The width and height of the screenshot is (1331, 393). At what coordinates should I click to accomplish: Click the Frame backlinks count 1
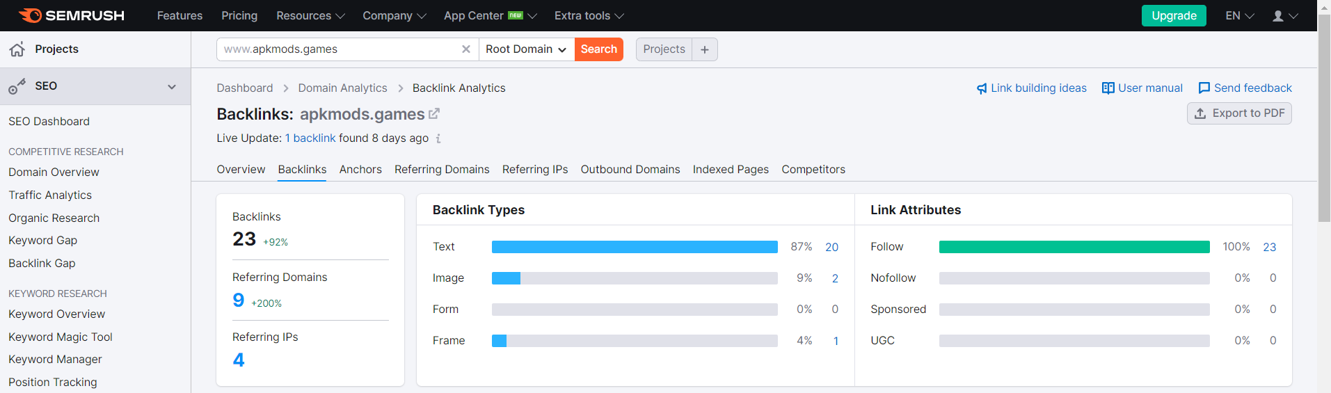(x=836, y=341)
